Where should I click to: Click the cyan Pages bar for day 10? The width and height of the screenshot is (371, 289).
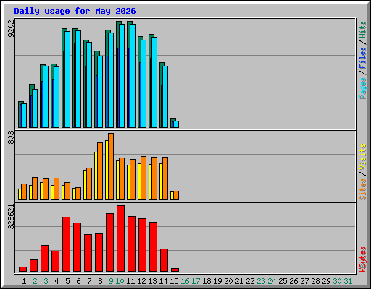point(122,76)
